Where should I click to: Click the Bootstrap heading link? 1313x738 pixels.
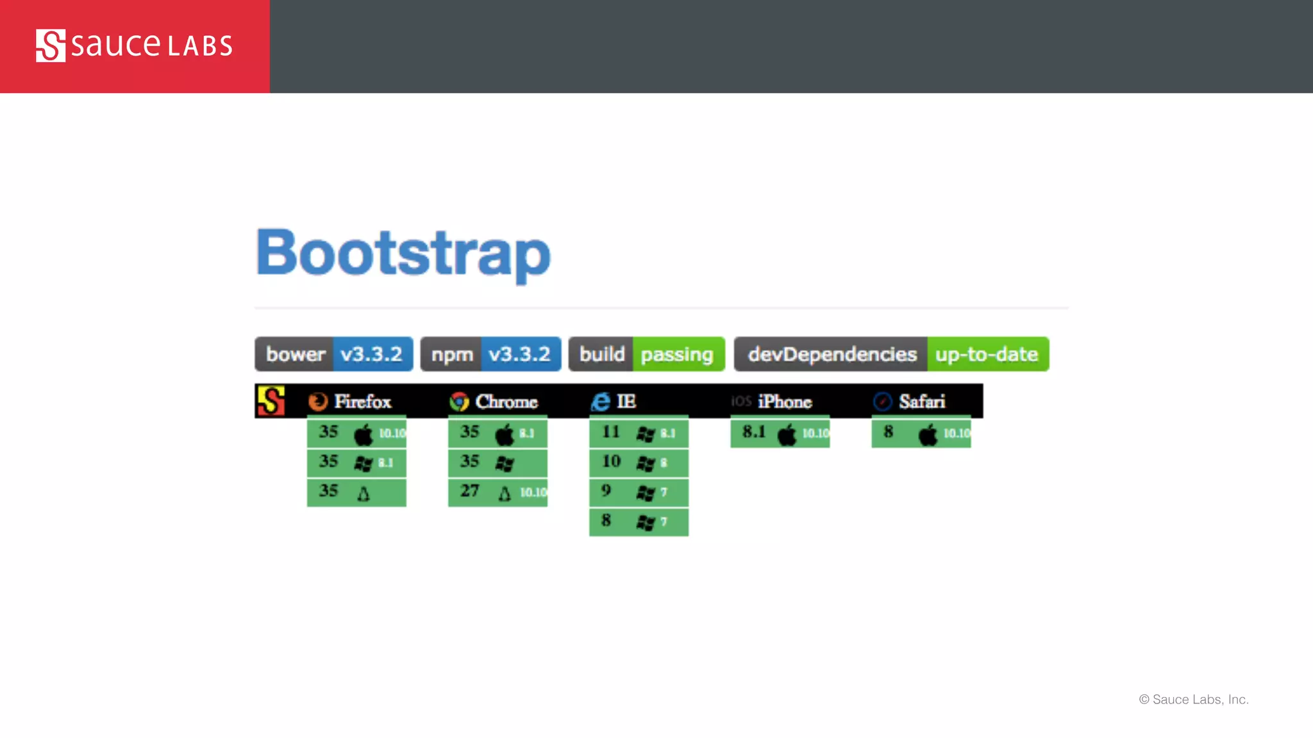403,254
